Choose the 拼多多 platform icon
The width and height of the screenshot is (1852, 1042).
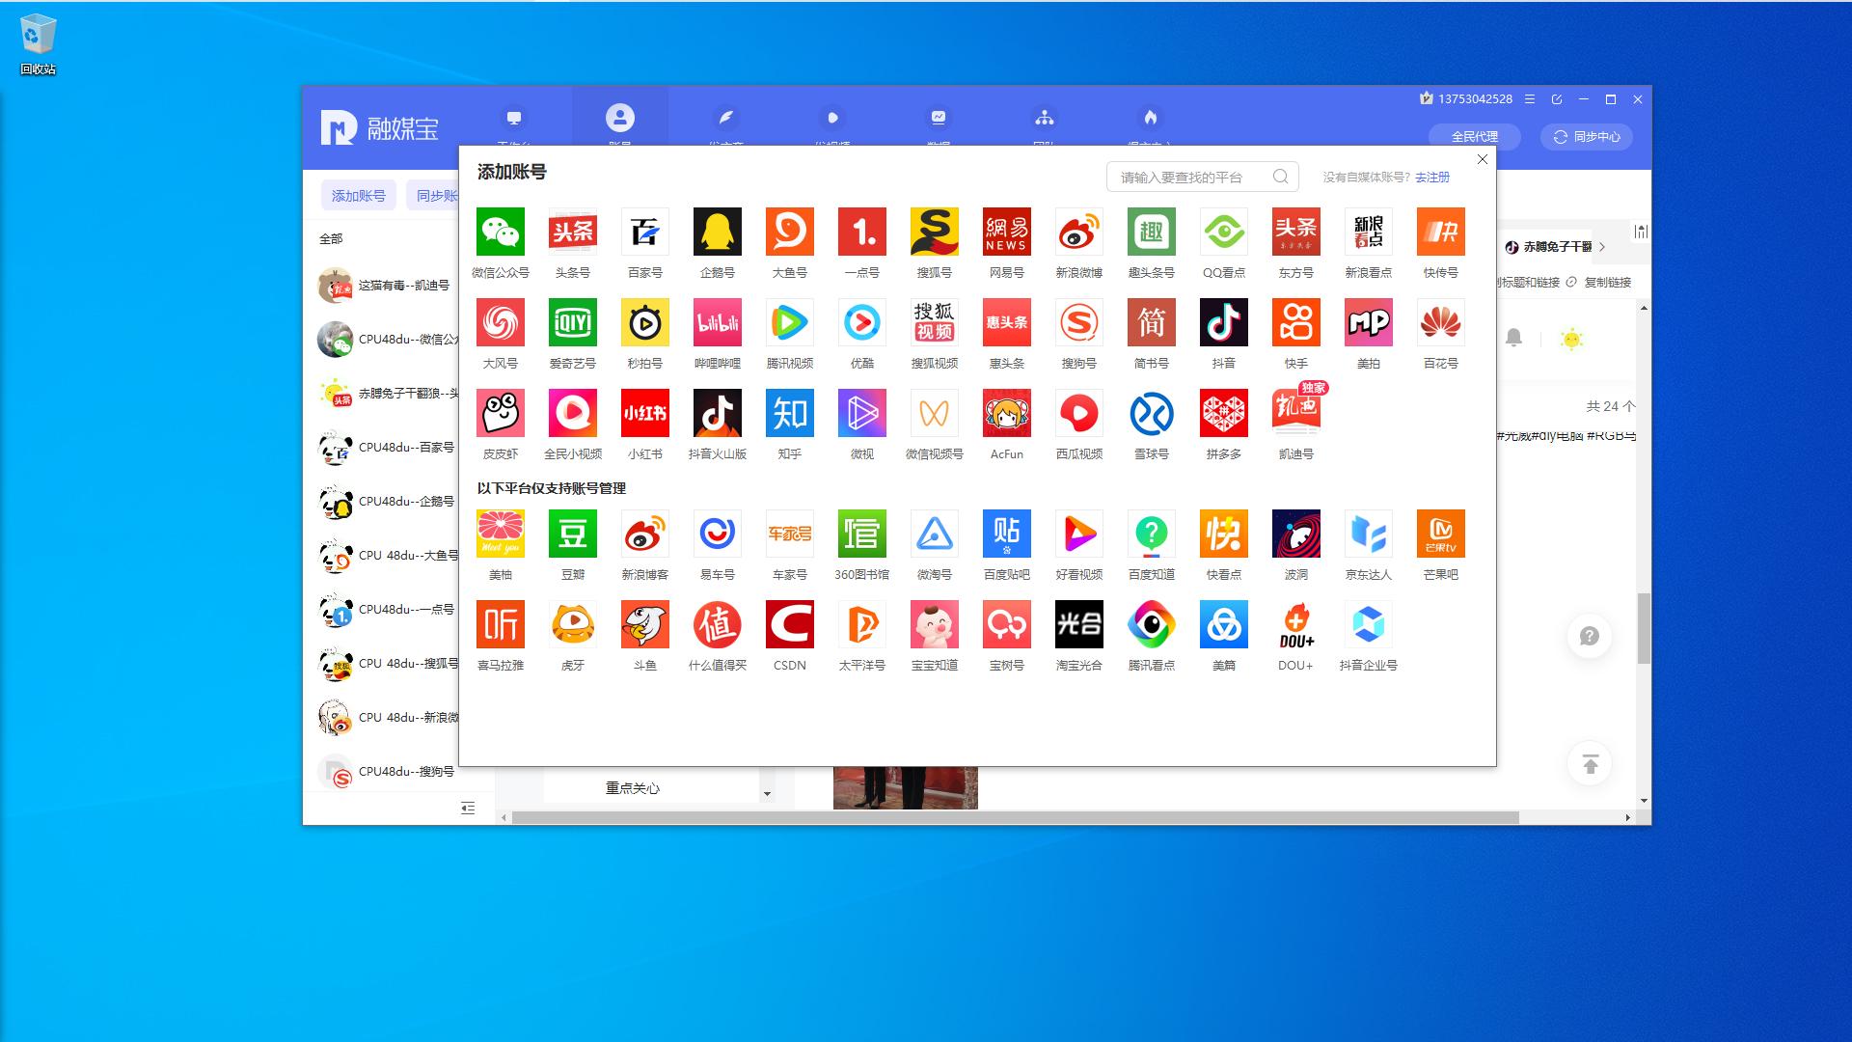1223,413
